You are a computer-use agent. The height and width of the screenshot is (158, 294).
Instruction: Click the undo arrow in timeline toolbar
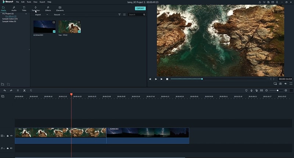click(x=5, y=90)
